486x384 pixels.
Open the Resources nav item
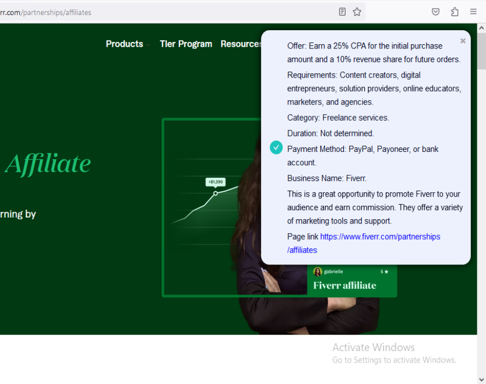(241, 44)
